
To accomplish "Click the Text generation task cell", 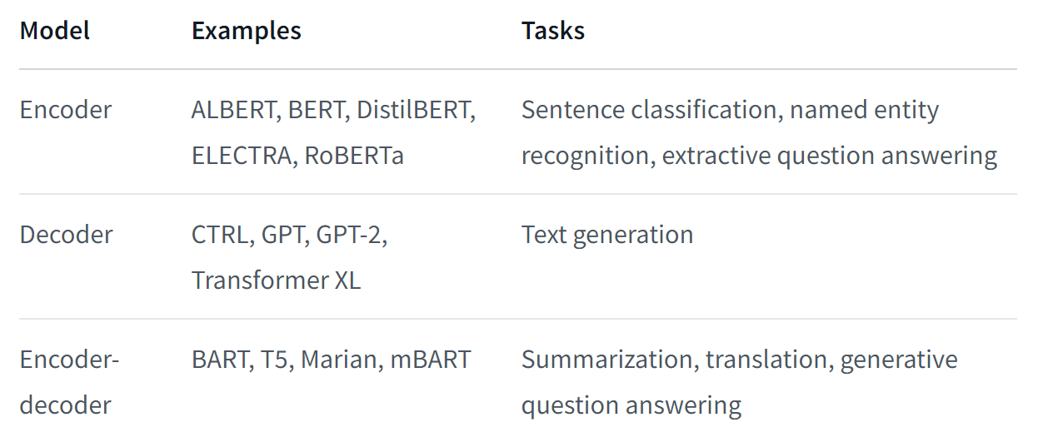I will coord(607,235).
